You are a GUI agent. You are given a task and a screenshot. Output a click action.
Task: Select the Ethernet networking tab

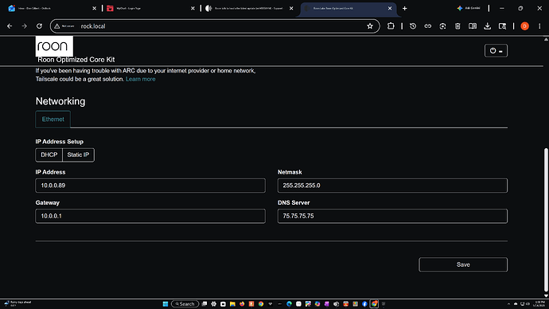(x=53, y=119)
